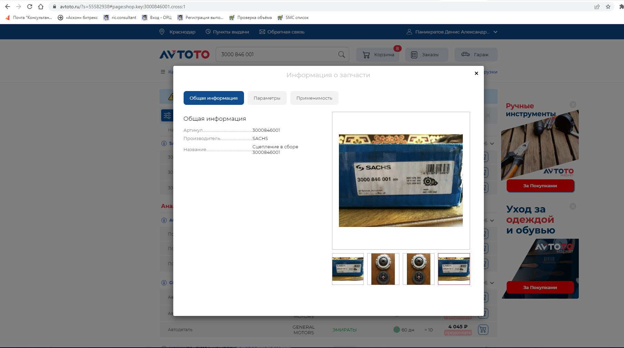Select second clutch kit thumbnail
This screenshot has width=624, height=348.
[383, 269]
